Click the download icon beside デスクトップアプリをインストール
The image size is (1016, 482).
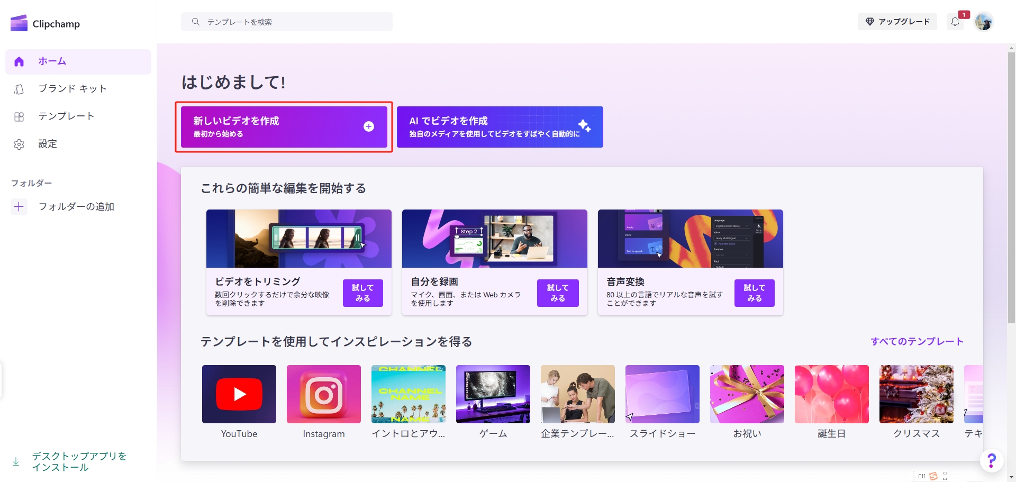(x=16, y=461)
